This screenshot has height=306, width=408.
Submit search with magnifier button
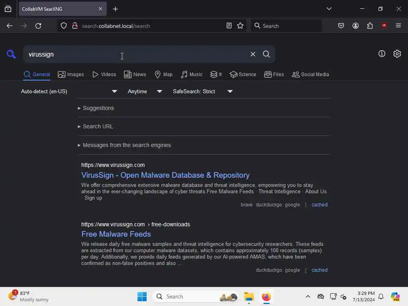click(266, 54)
